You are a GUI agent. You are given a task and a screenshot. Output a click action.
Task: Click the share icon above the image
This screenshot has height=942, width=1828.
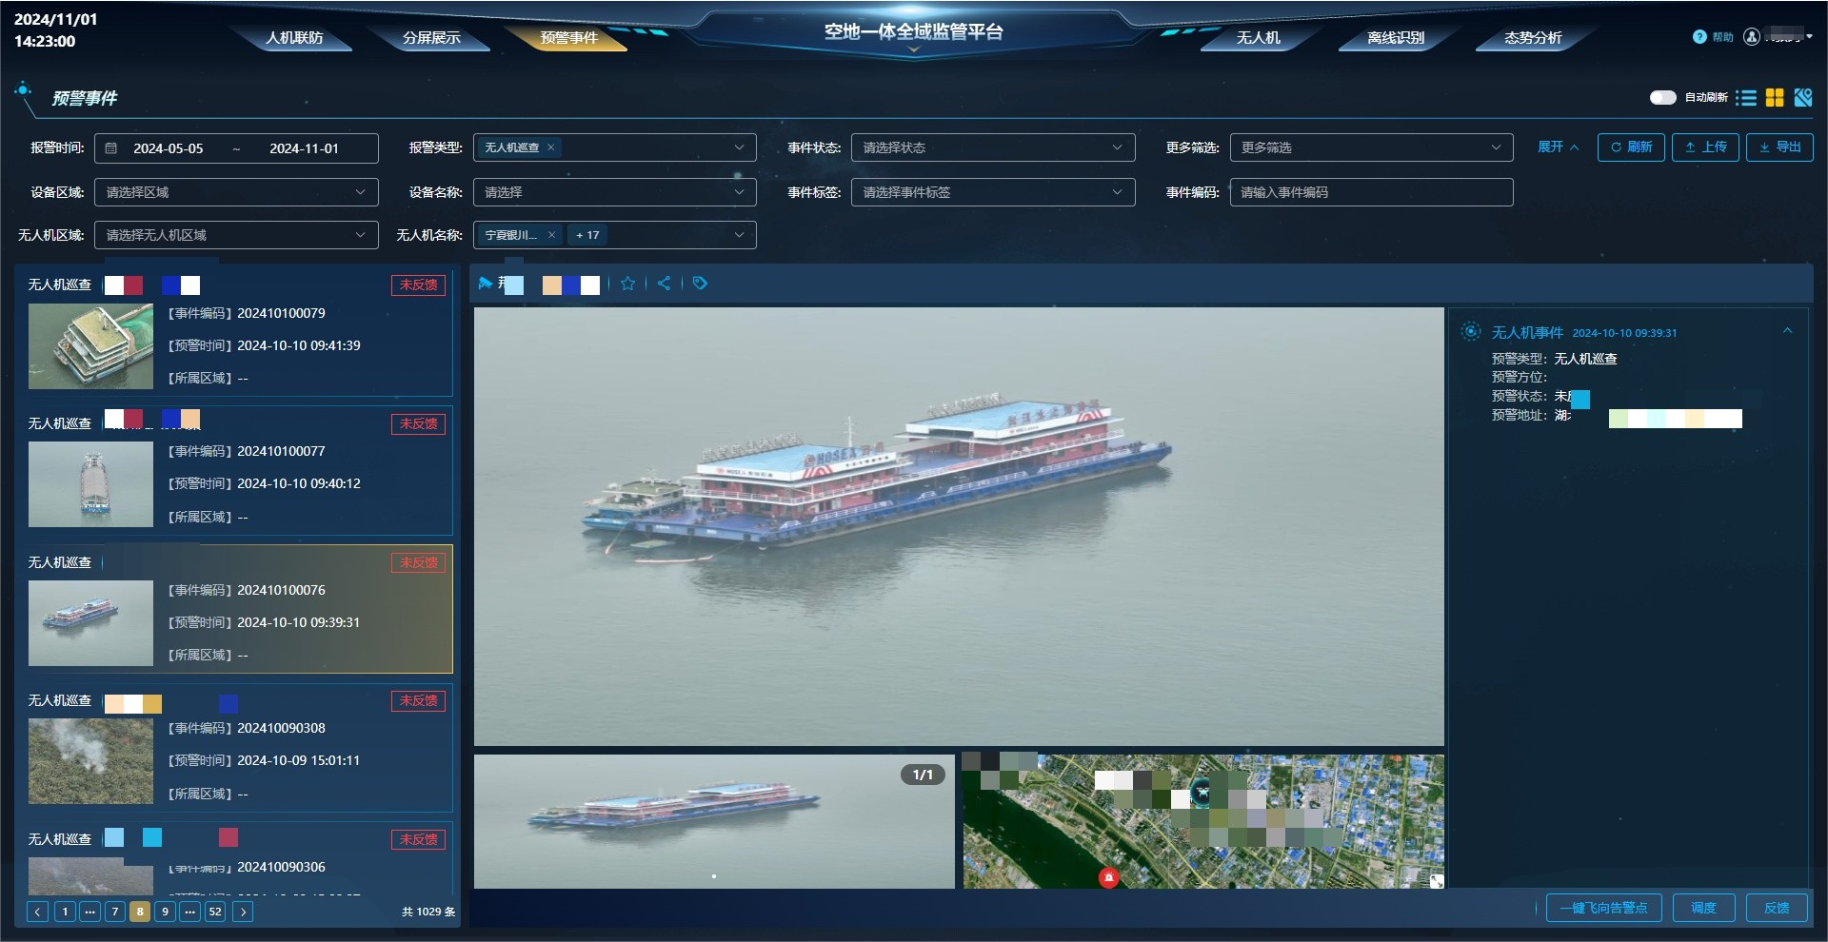pos(664,284)
